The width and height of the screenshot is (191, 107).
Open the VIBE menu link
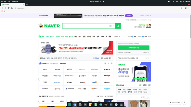102,36
